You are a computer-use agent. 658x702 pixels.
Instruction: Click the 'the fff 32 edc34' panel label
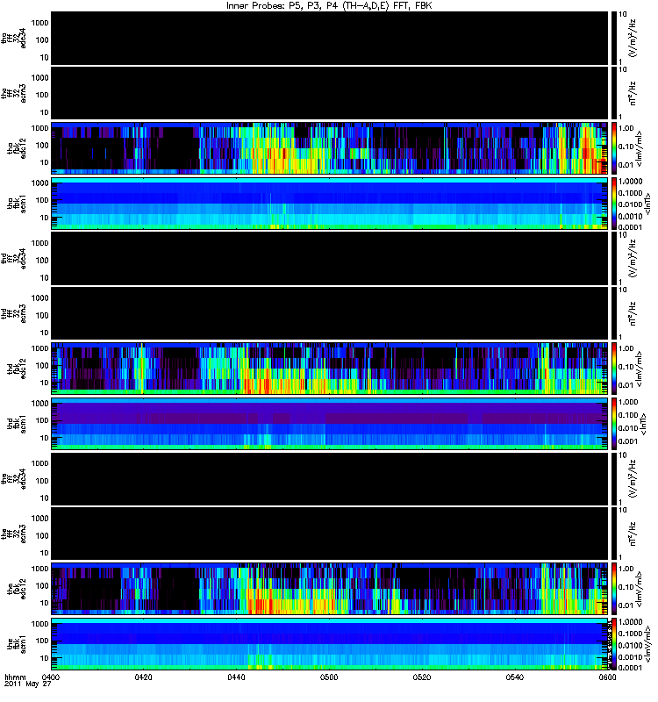14,479
